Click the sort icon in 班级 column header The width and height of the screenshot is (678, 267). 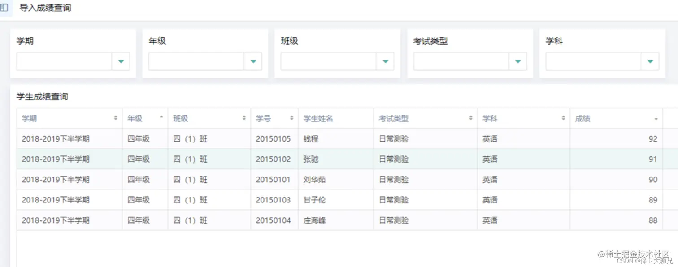[x=244, y=118]
